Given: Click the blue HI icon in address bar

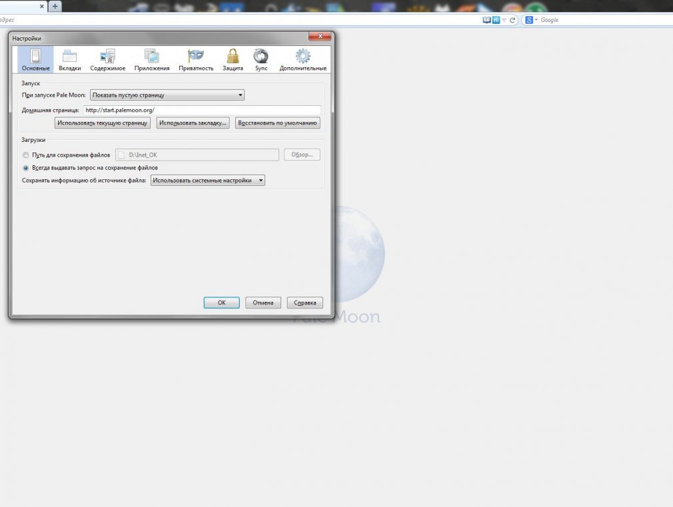Looking at the screenshot, I should 496,20.
